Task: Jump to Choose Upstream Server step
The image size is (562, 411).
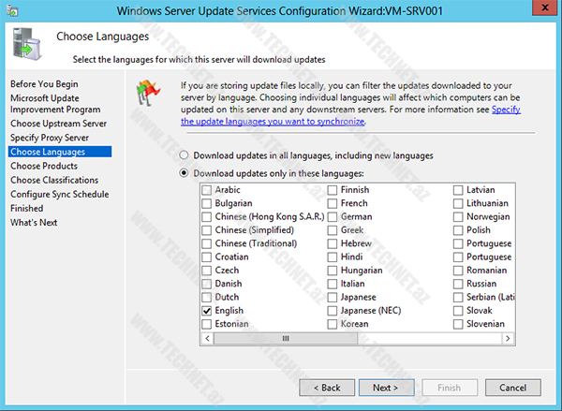Action: click(x=58, y=124)
